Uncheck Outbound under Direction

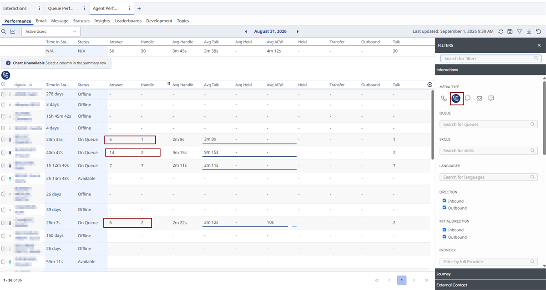pos(445,208)
